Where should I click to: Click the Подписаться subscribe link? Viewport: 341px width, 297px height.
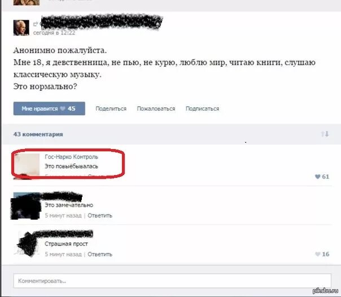[202, 108]
